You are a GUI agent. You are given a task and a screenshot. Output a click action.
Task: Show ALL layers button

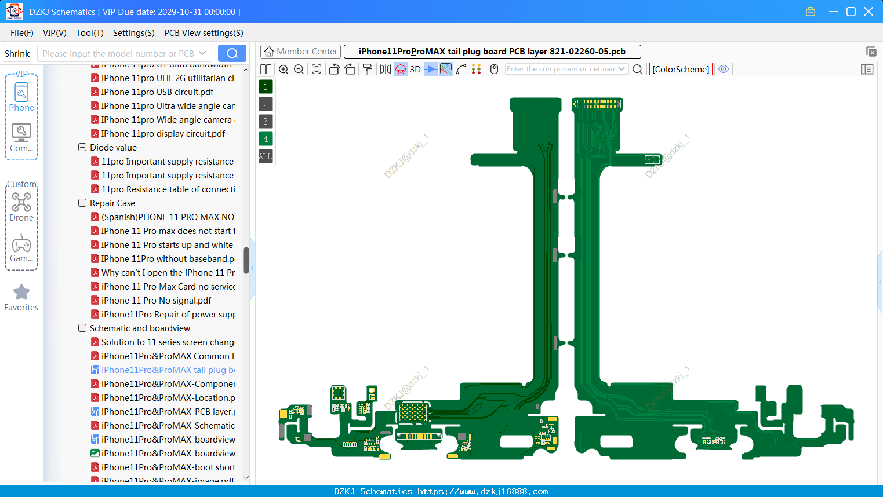point(266,156)
